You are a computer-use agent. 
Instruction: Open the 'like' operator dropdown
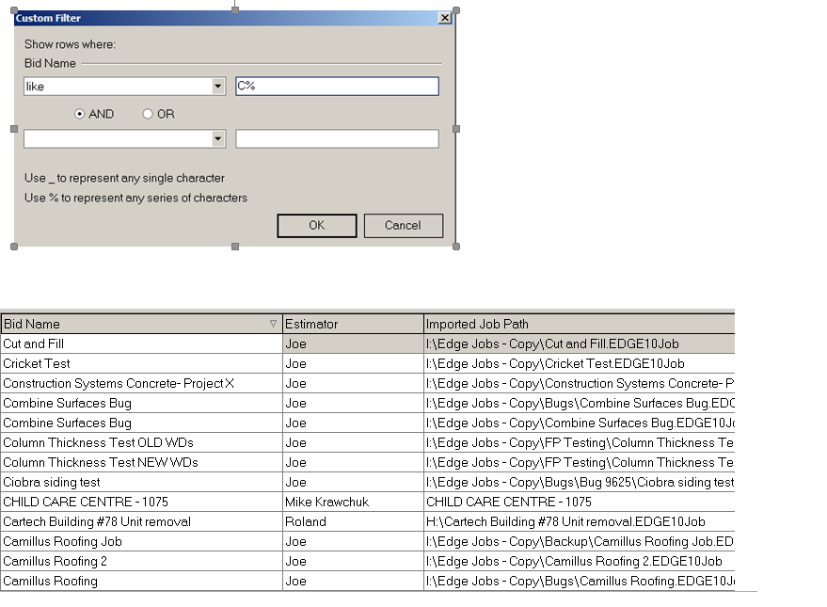218,87
